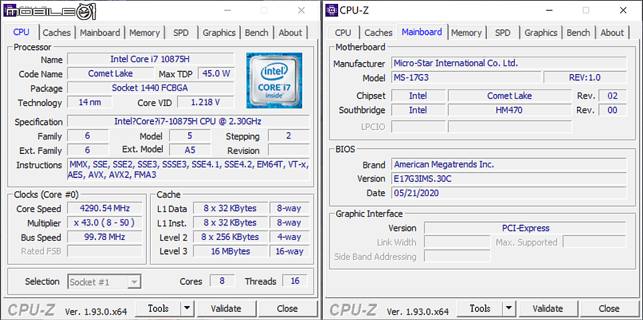Viewport: 643px width, 320px height.
Task: Select SPD tab in left window
Action: (x=181, y=33)
